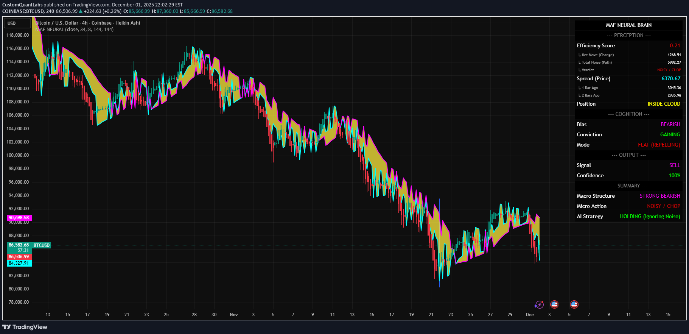Click the 100,000.00 price axis label

point(18,155)
